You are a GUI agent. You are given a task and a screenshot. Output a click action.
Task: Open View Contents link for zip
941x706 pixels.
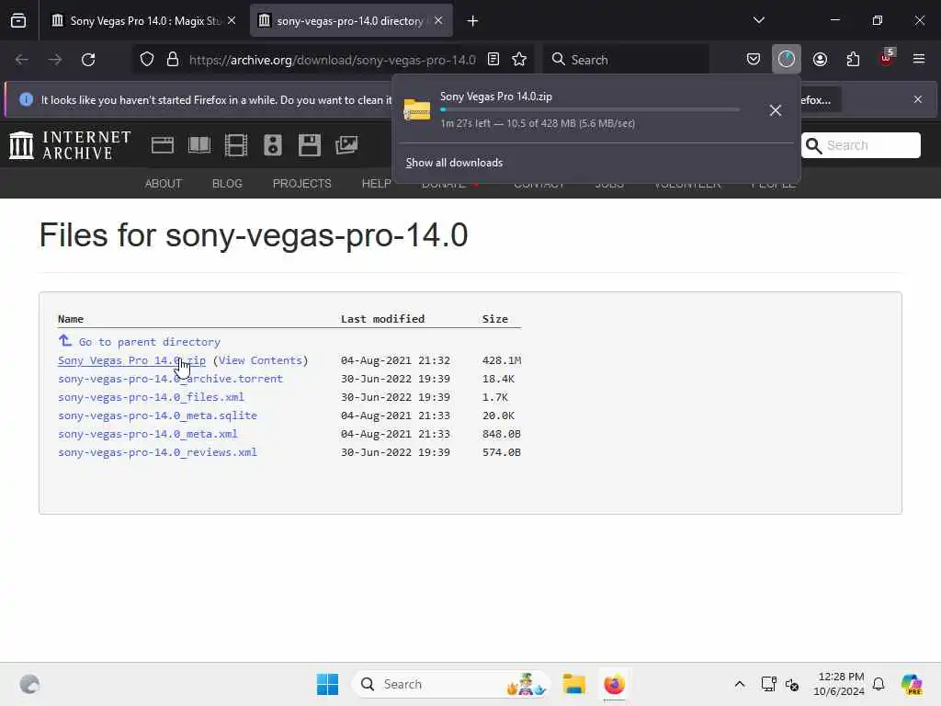260,360
